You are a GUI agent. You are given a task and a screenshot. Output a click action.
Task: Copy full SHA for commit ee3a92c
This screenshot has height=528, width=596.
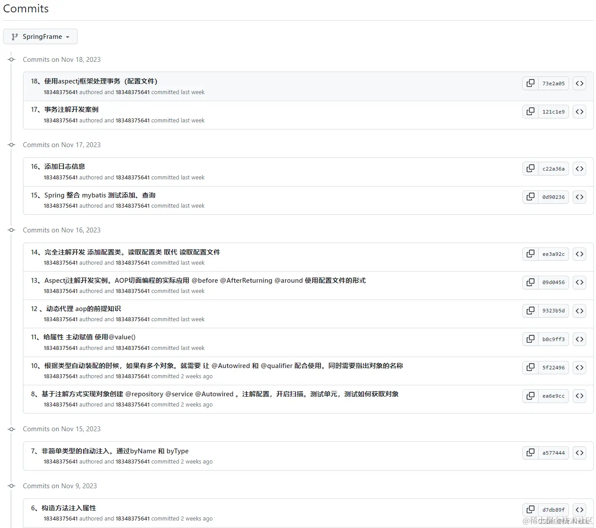pyautogui.click(x=530, y=254)
